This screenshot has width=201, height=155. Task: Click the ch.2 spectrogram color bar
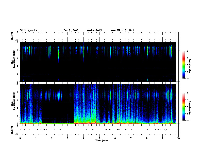point(183,107)
